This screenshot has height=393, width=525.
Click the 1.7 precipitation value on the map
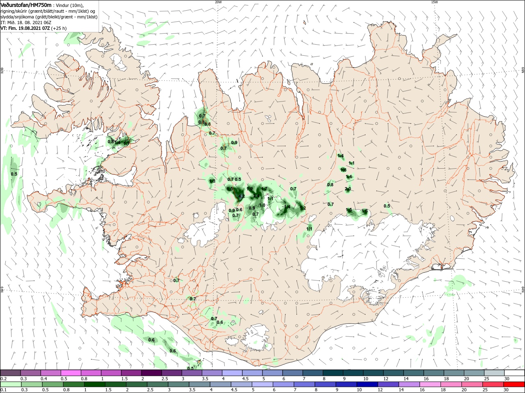click(264, 189)
